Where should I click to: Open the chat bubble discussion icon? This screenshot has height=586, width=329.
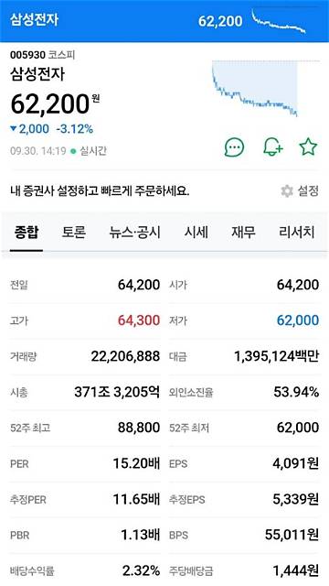coord(234,147)
